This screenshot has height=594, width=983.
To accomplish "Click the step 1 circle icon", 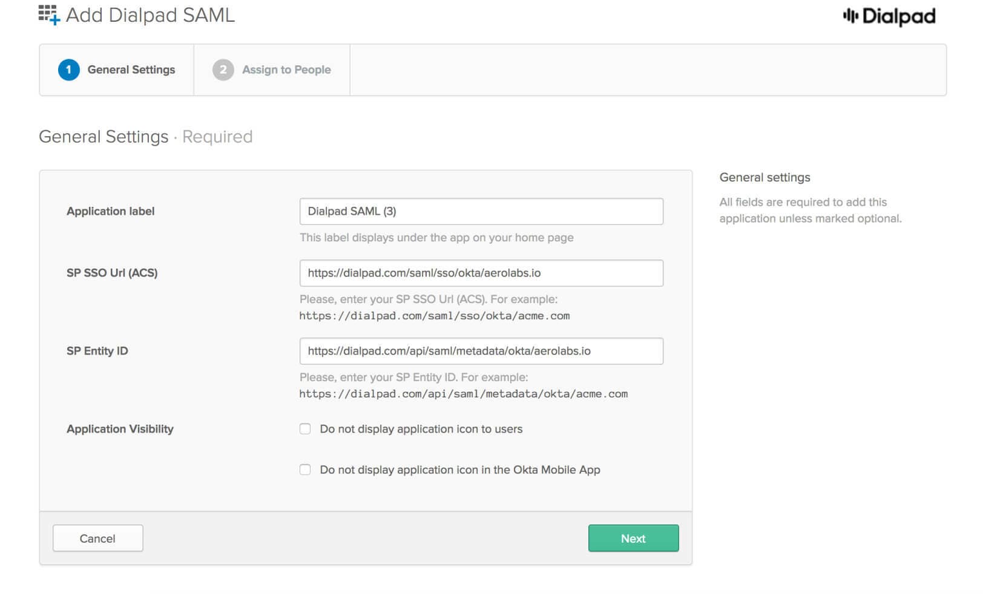I will (x=68, y=70).
